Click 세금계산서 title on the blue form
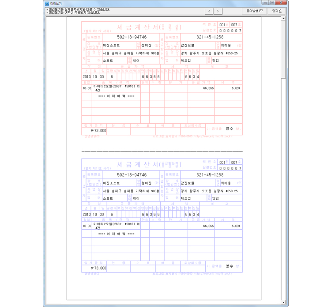 click(138, 165)
